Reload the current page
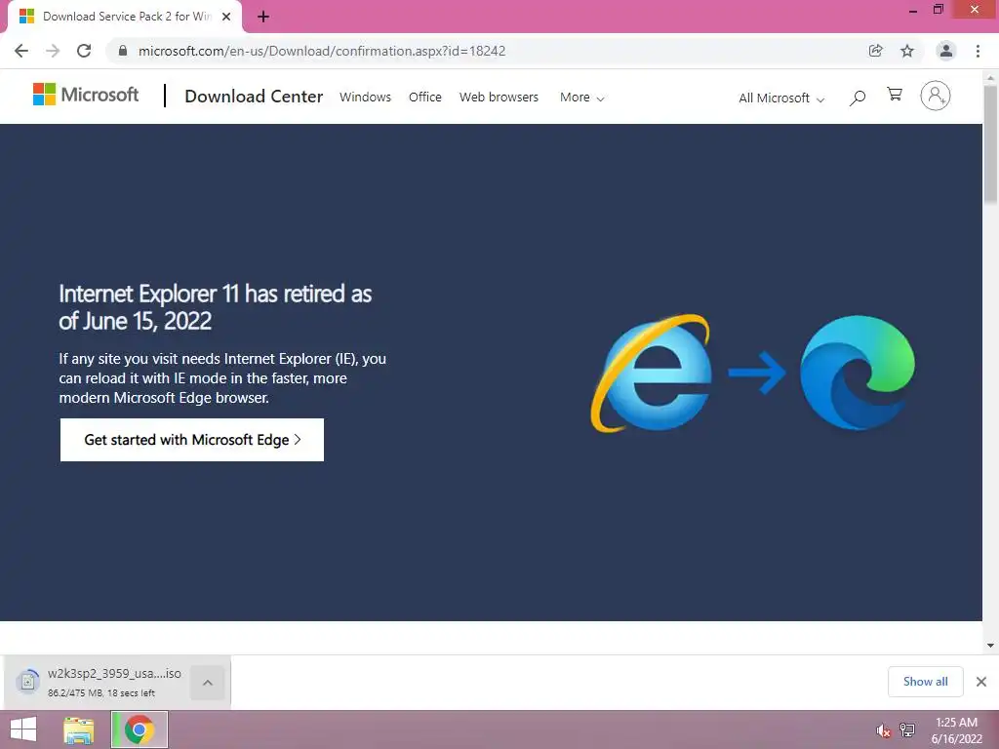The width and height of the screenshot is (999, 749). click(84, 51)
